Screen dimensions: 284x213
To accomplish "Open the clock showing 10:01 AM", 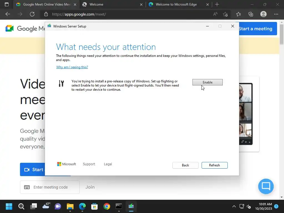I will coord(263,206).
